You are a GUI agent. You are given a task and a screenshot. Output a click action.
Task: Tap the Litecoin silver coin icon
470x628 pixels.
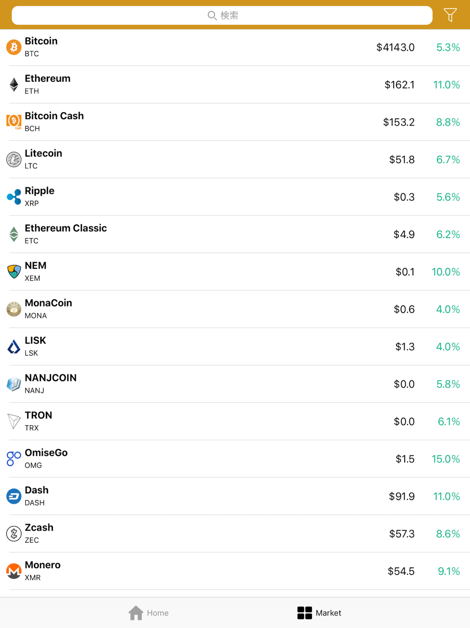pyautogui.click(x=14, y=160)
